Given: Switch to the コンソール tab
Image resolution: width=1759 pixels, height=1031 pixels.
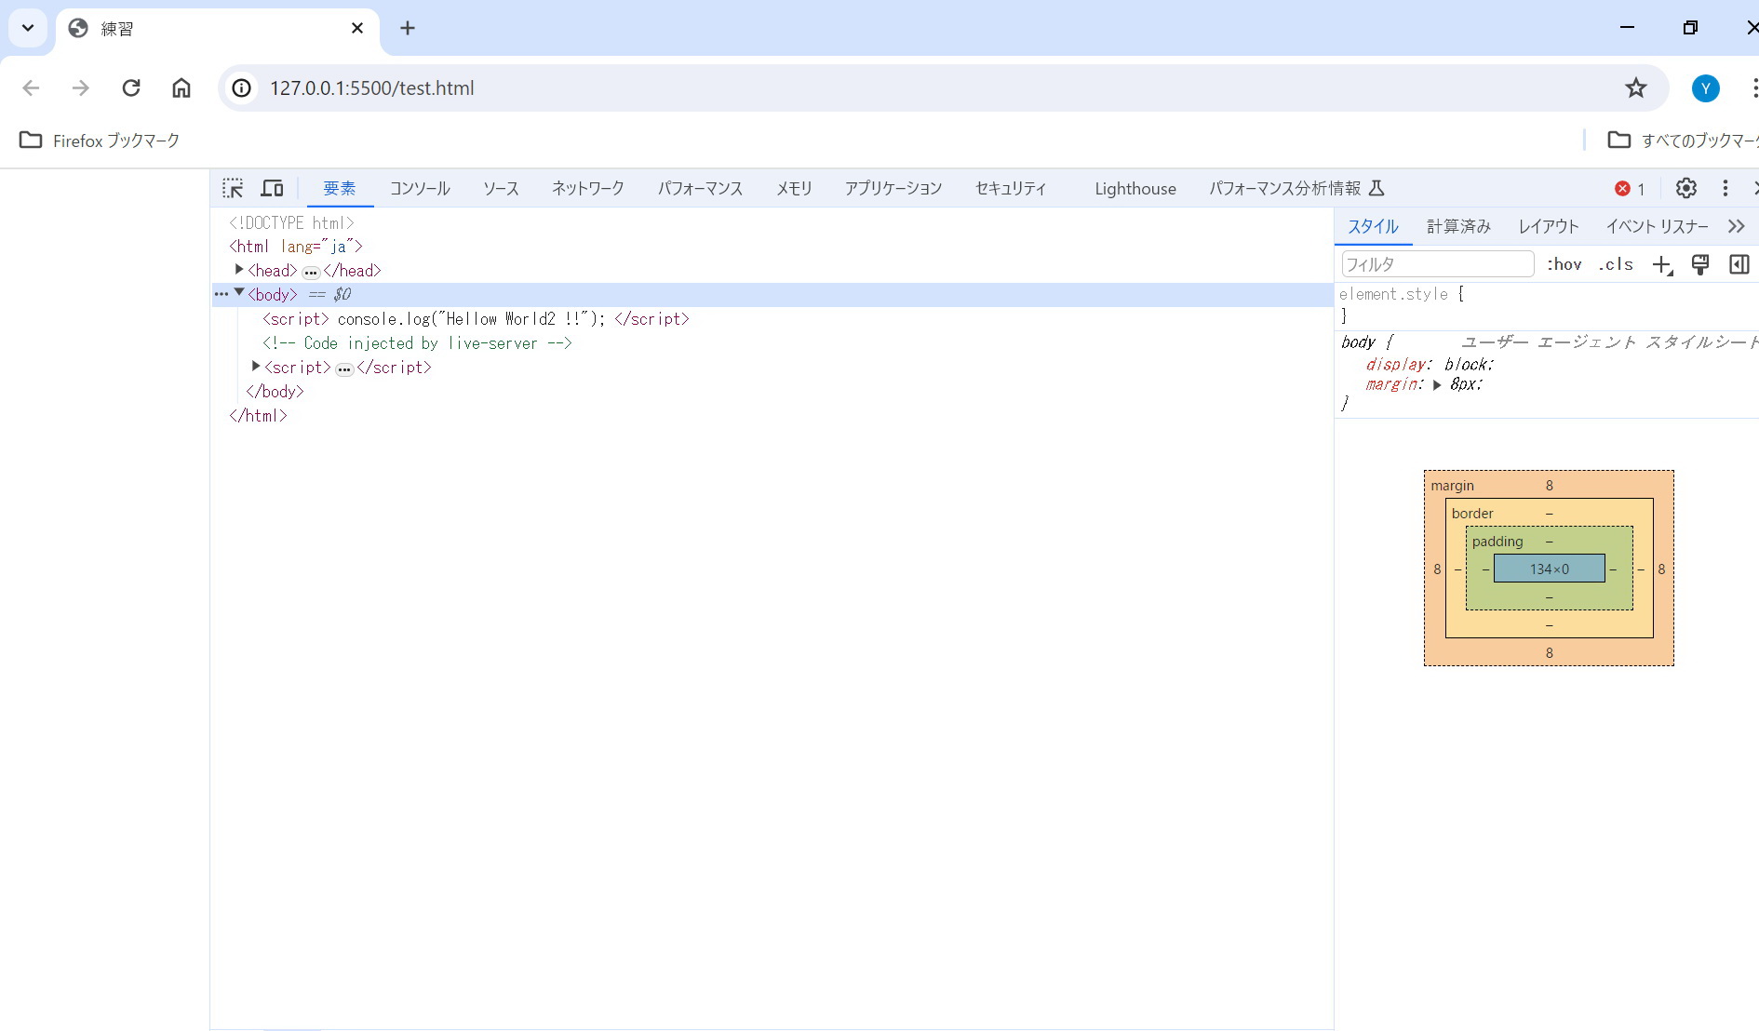Looking at the screenshot, I should point(420,189).
